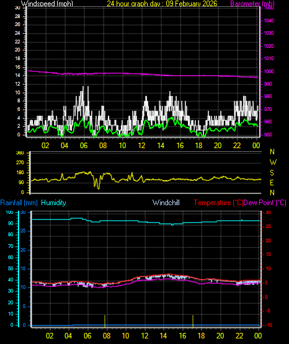Click the E compass direction label

(x=272, y=183)
